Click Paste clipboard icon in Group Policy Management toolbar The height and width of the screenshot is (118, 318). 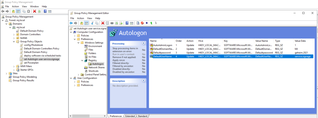point(29,11)
